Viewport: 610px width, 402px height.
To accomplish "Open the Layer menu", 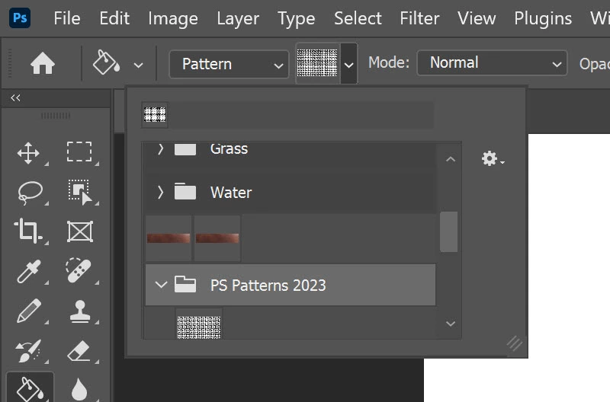I will point(238,18).
